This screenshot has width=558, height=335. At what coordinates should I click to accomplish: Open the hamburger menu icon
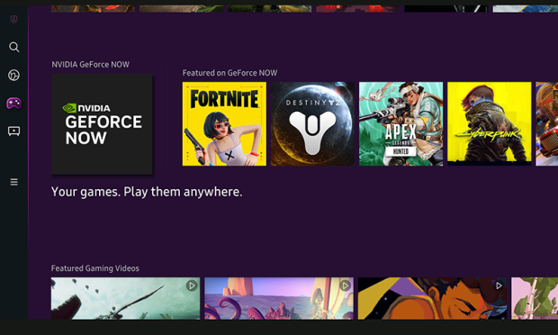pos(13,182)
